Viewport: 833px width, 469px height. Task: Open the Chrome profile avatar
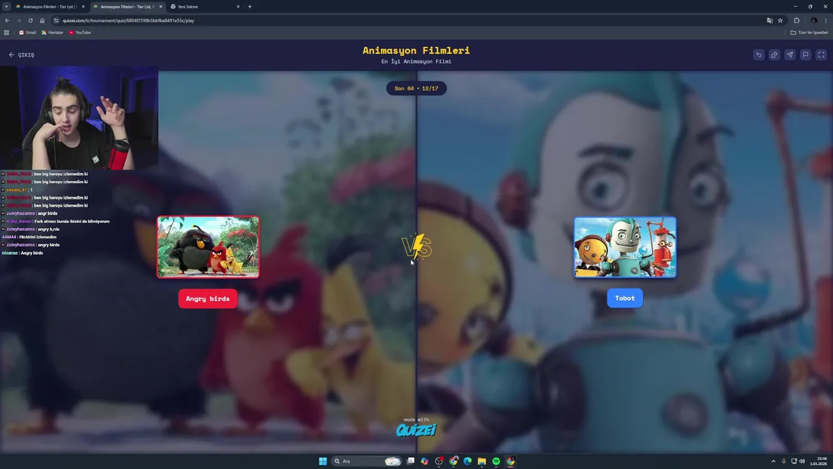813,20
